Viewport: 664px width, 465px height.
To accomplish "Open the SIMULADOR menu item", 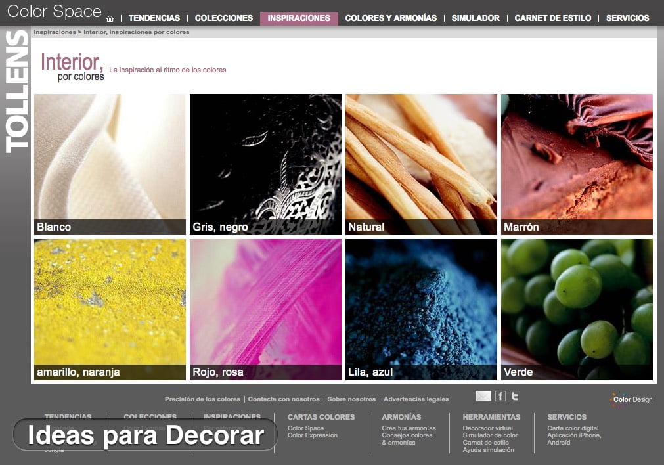I will click(x=476, y=18).
